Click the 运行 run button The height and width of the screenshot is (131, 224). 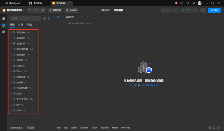tap(166, 10)
